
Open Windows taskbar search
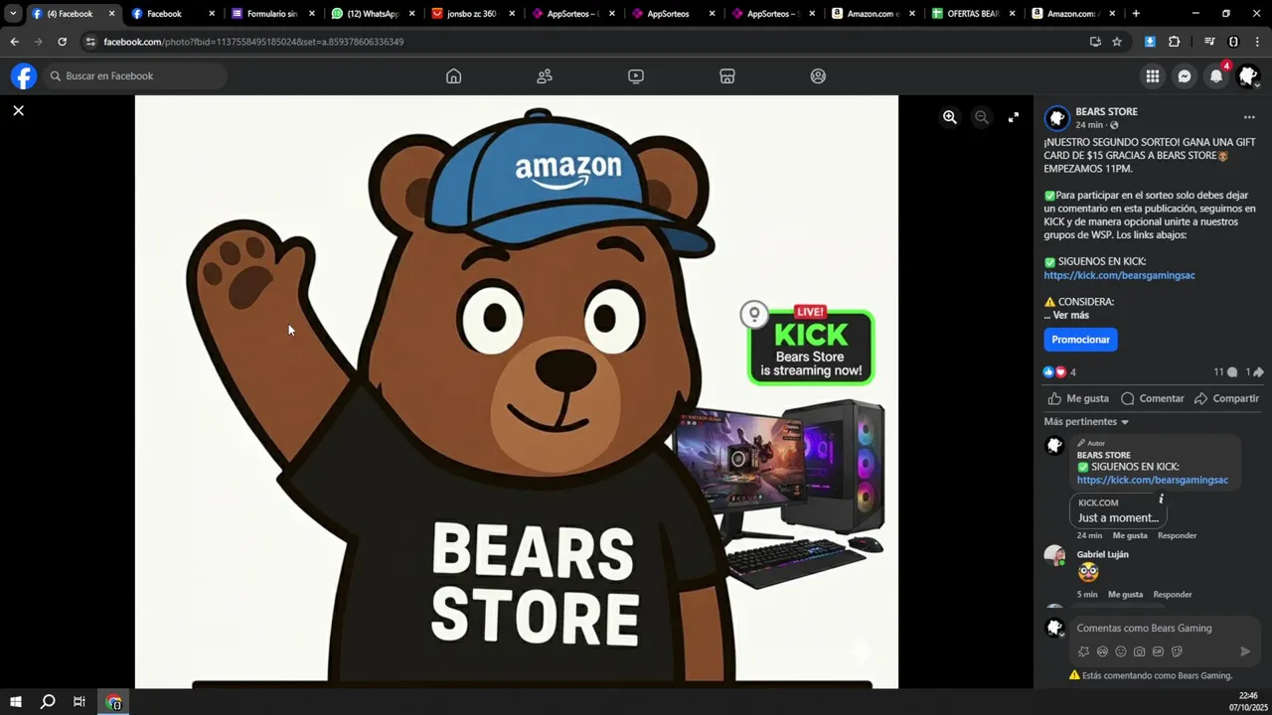[x=48, y=702]
